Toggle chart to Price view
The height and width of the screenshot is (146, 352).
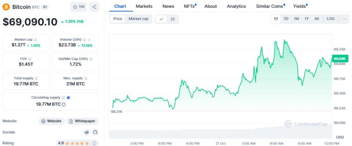click(118, 19)
